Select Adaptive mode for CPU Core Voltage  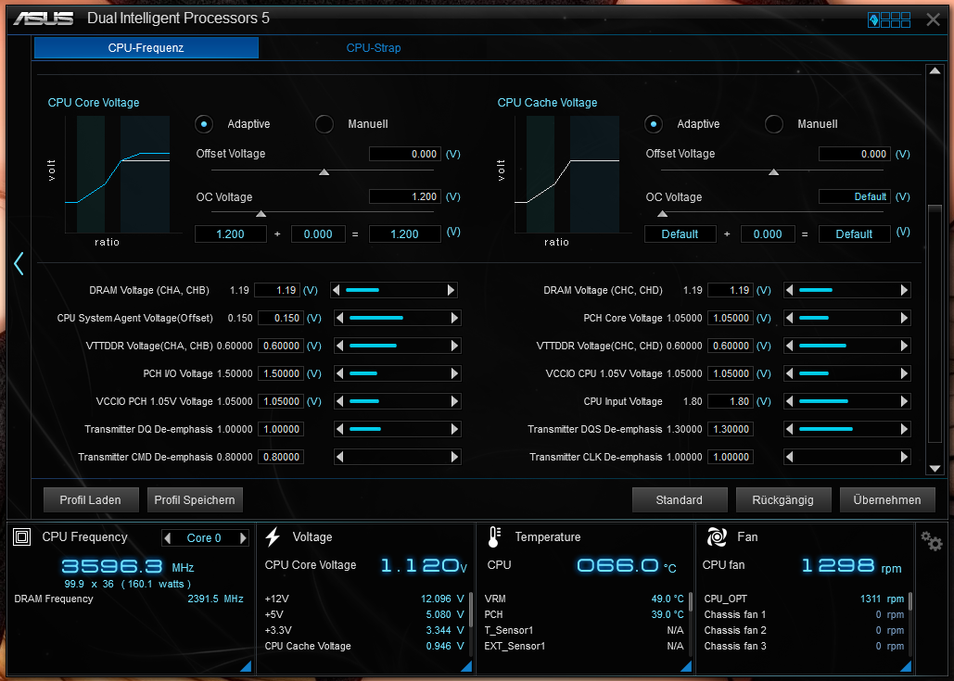(x=204, y=124)
